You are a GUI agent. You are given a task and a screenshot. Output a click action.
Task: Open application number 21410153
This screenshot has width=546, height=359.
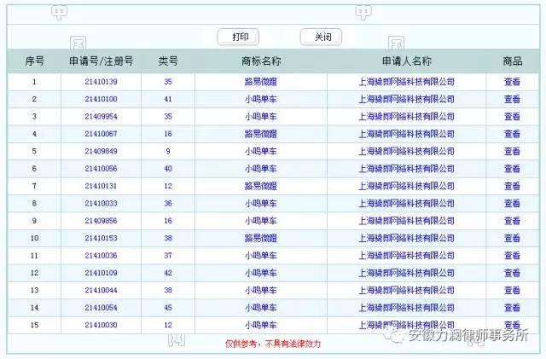pyautogui.click(x=101, y=238)
